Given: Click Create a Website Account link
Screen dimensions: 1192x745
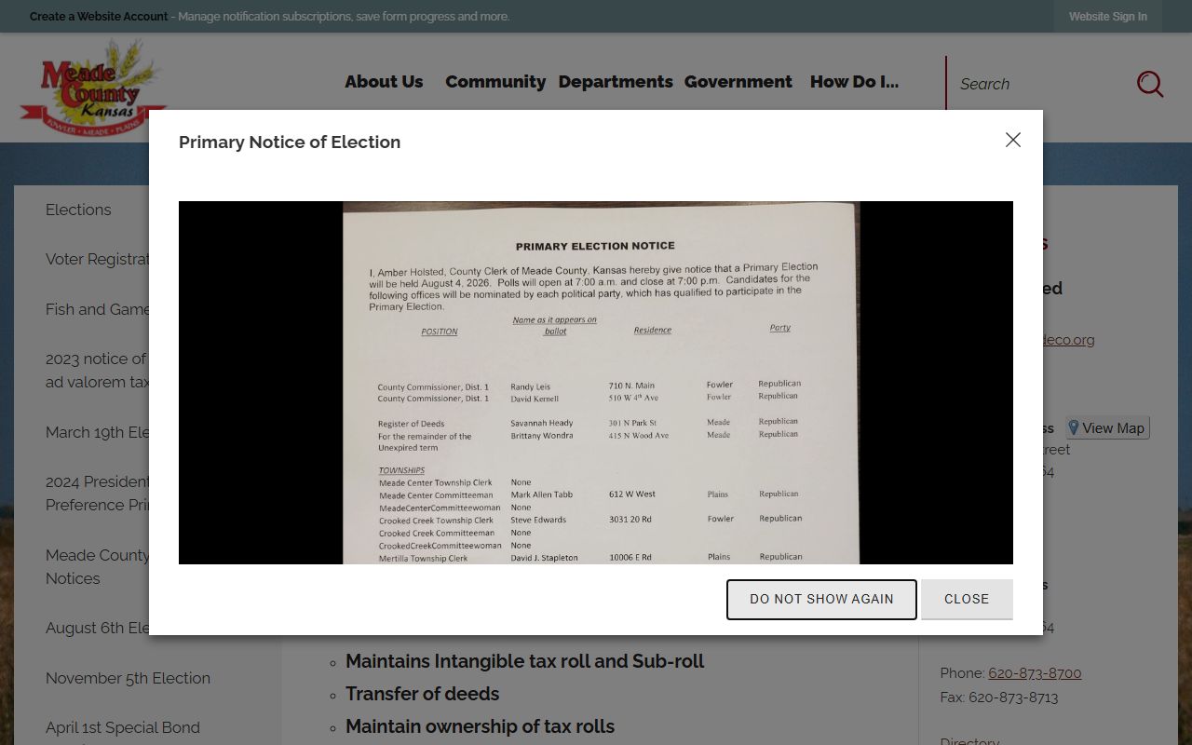Looking at the screenshot, I should (99, 17).
